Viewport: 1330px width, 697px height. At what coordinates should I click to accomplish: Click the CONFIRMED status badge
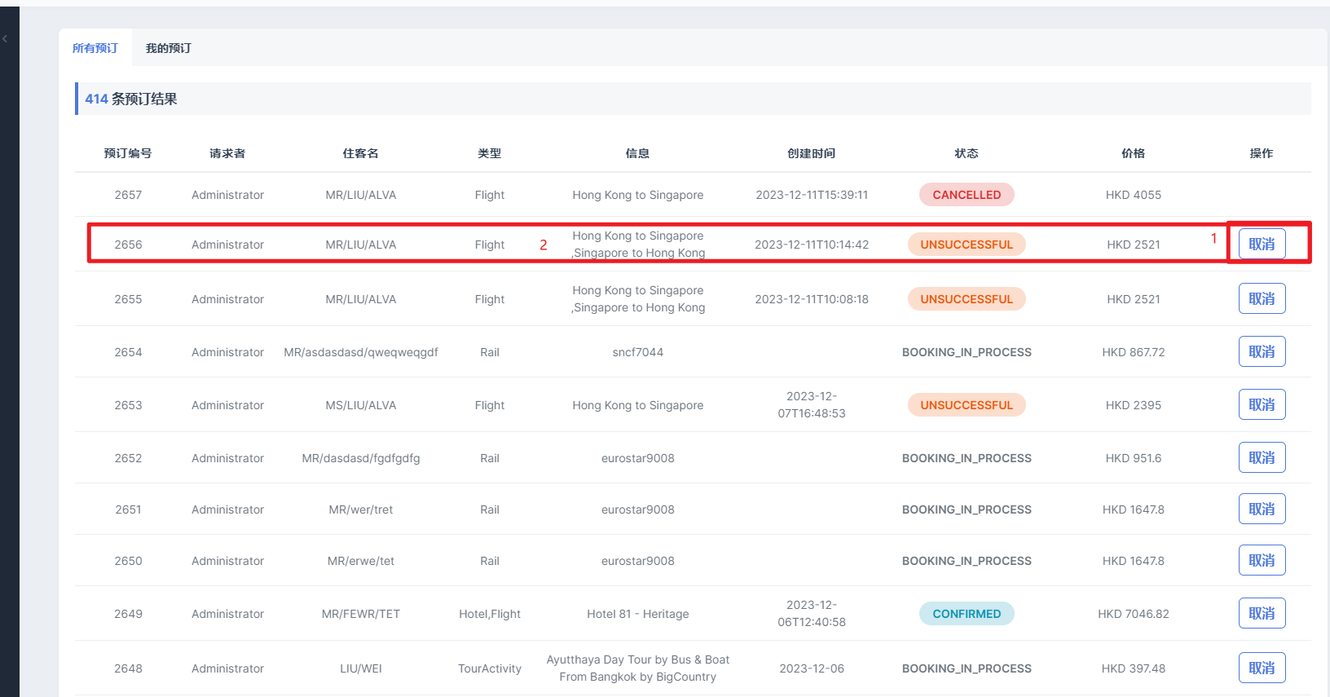coord(966,614)
